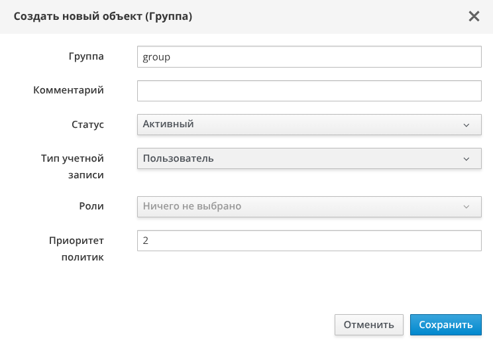Click the dialog title 'Создать новый объект (Группа)'

103,17
